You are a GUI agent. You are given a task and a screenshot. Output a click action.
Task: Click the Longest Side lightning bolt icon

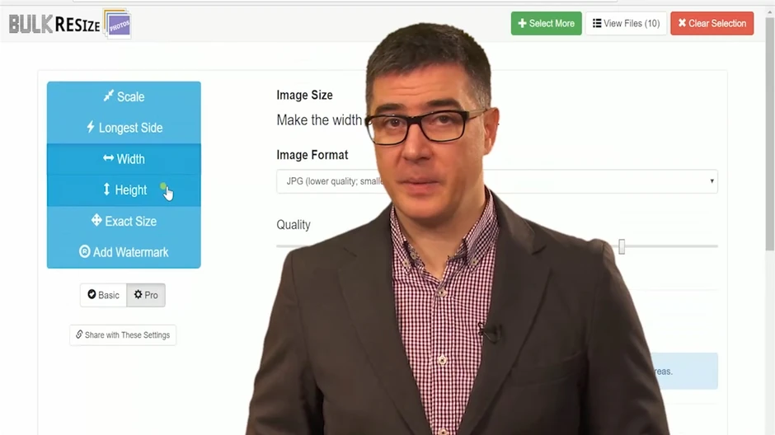pyautogui.click(x=91, y=127)
